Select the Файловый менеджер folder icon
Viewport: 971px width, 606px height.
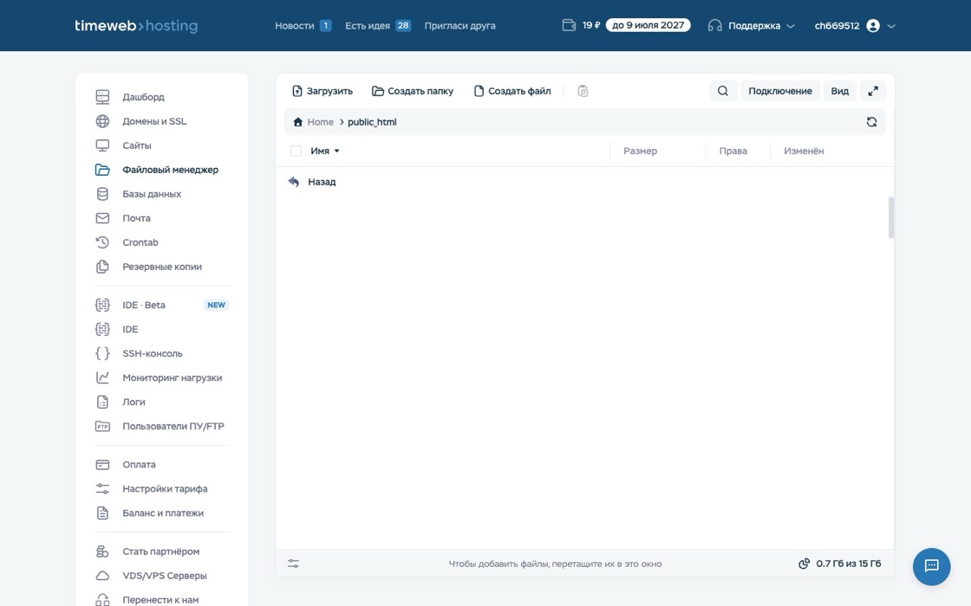point(102,170)
